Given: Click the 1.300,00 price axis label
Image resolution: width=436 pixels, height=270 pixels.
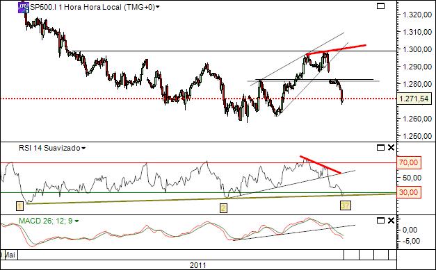Looking at the screenshot, I should point(417,49).
